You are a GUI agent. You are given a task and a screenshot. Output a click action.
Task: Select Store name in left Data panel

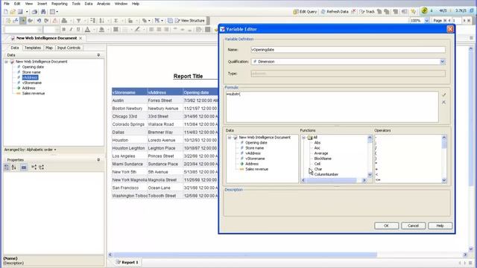click(x=31, y=72)
